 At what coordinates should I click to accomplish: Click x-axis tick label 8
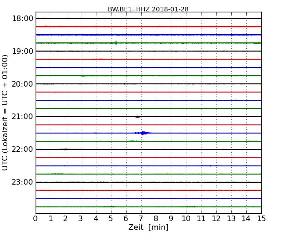(x=156, y=219)
